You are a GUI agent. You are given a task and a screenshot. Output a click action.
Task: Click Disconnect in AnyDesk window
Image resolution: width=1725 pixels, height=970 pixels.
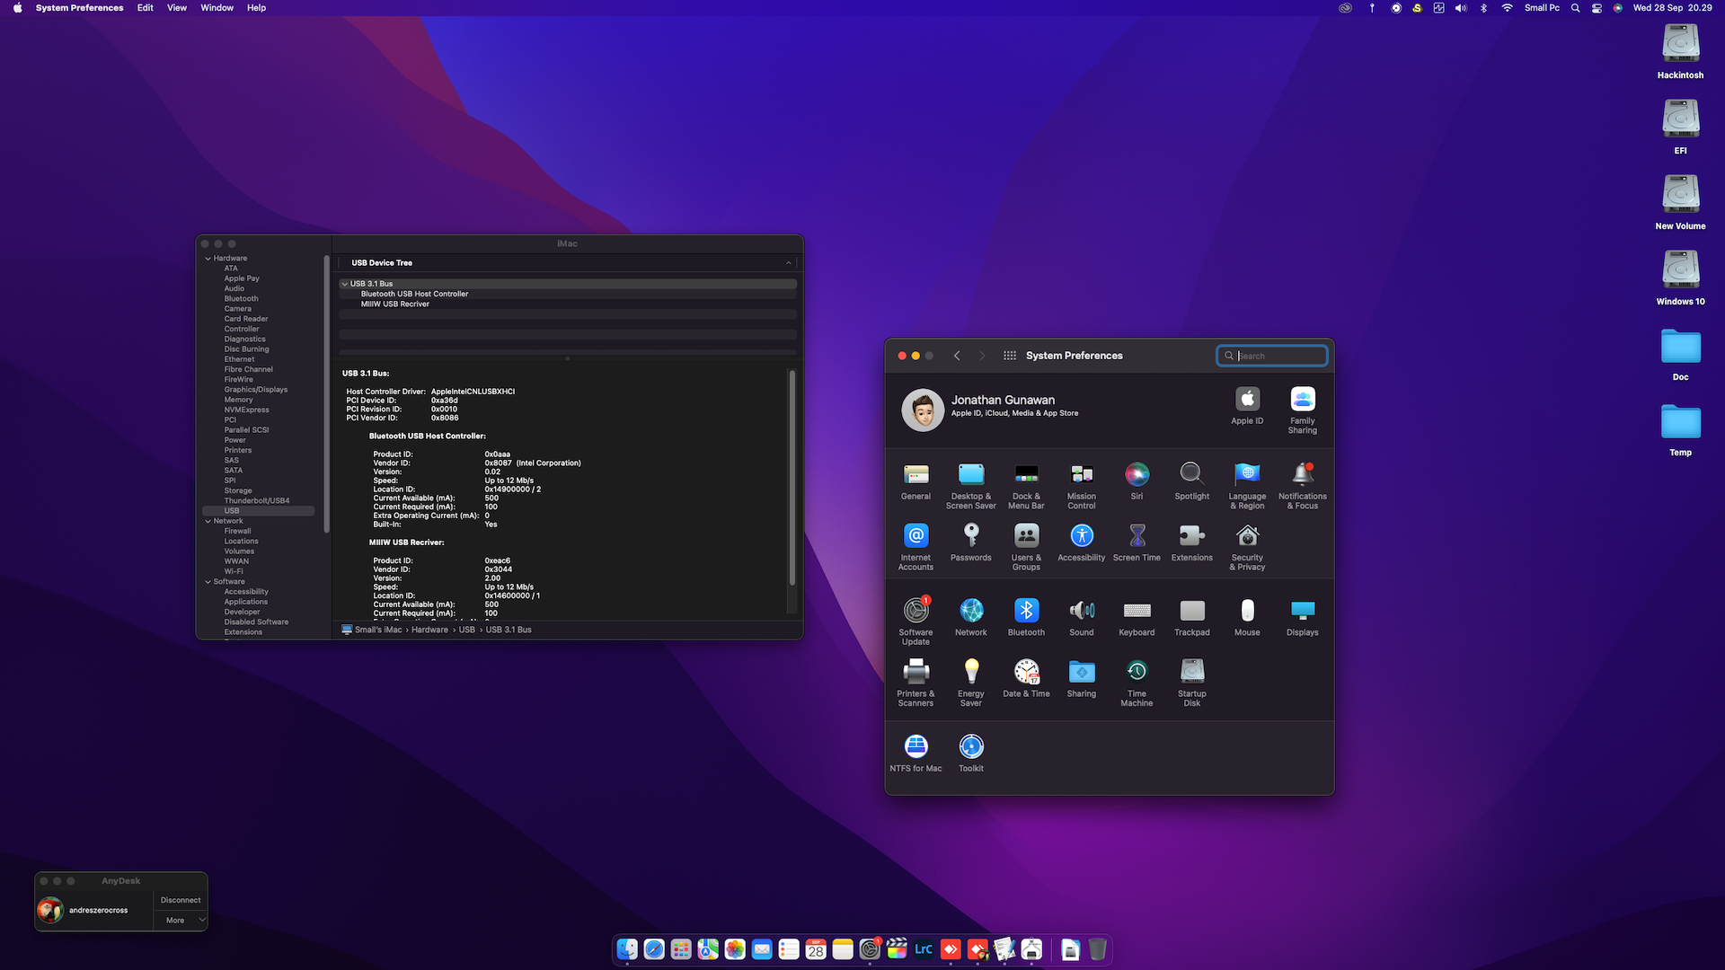(x=181, y=900)
